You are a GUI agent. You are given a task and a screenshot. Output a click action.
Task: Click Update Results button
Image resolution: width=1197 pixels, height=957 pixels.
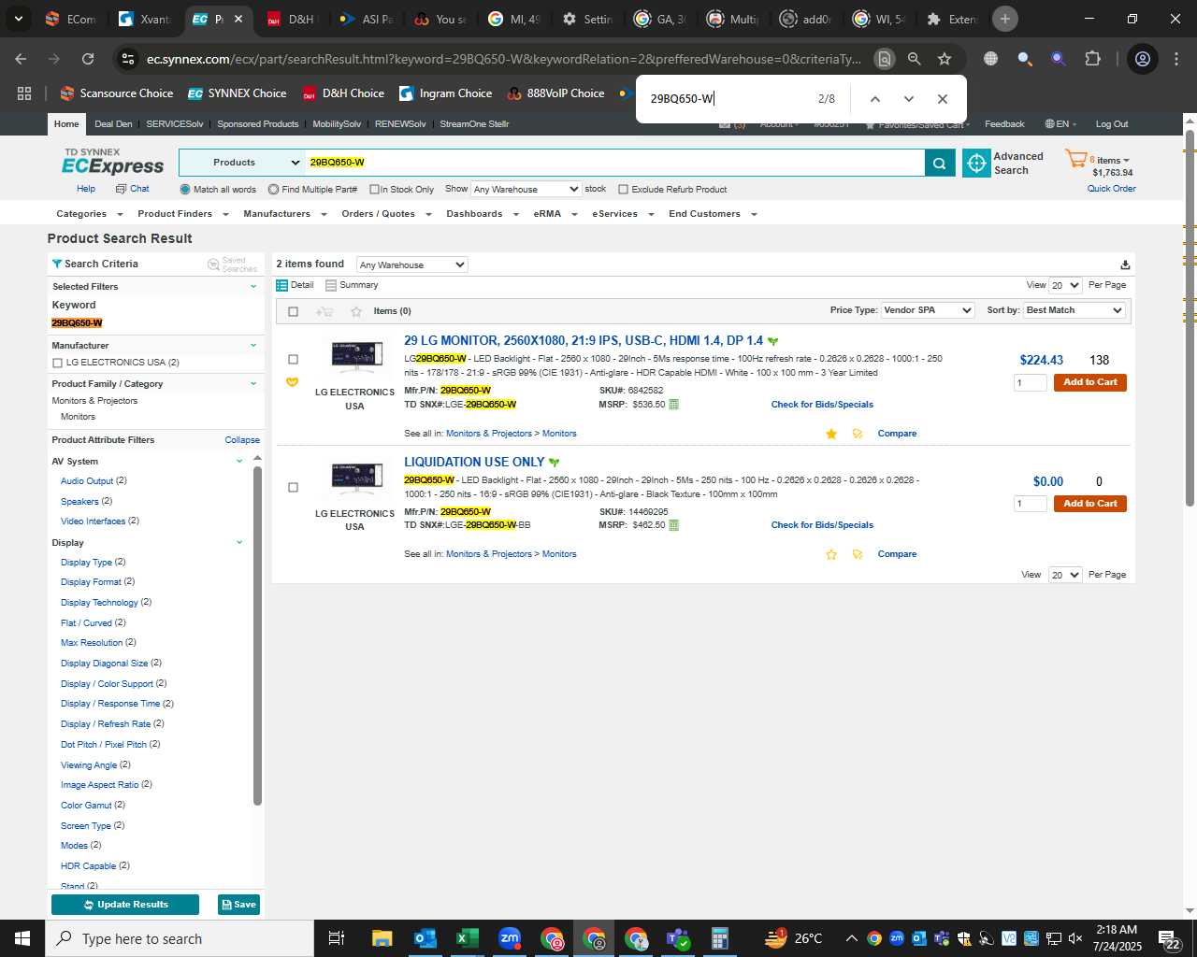pos(125,905)
